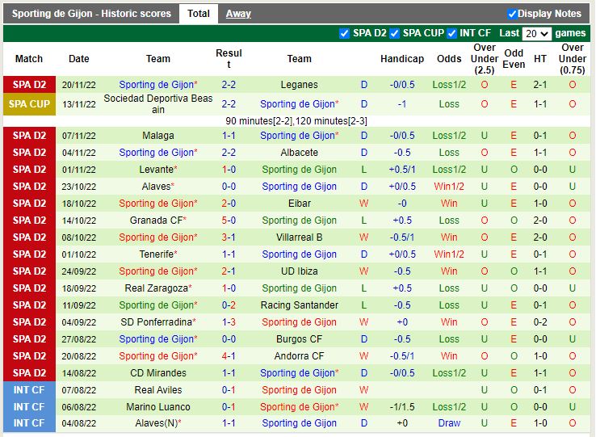This screenshot has height=437, width=596.
Task: Uncheck the INT CF filter checkbox
Action: point(451,33)
